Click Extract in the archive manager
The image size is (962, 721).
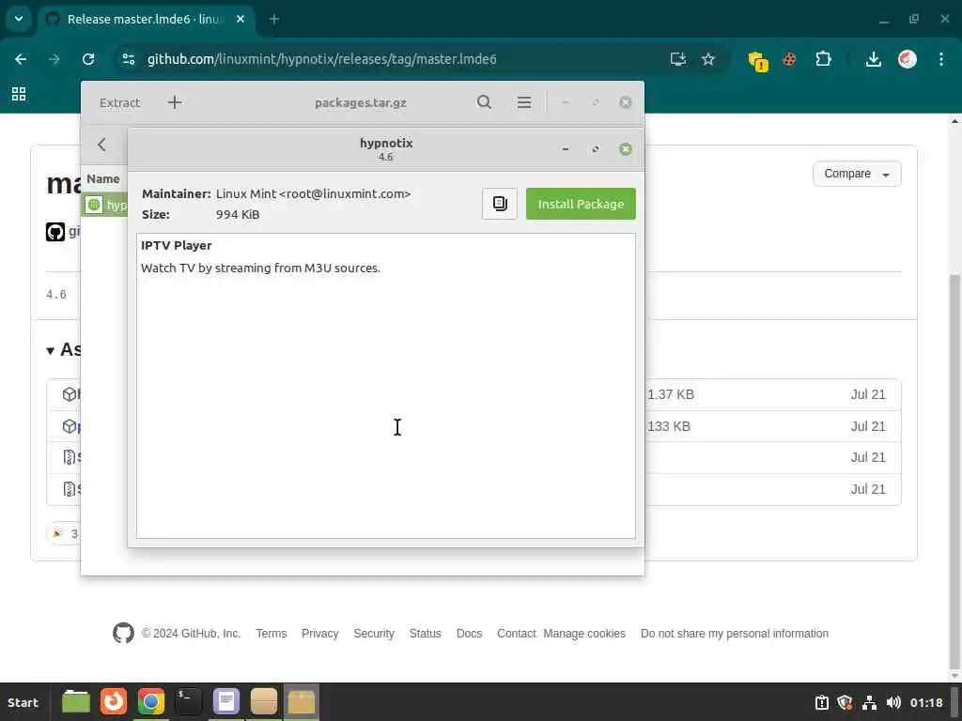coord(119,102)
